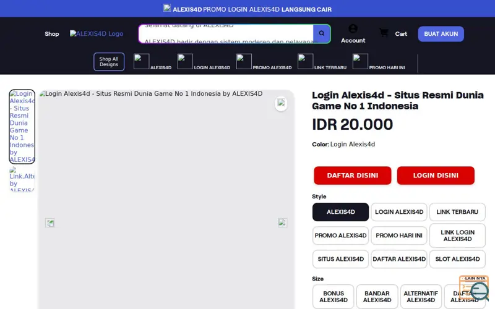The image size is (495, 309).
Task: Open the shopping Cart icon
Action: [x=384, y=33]
